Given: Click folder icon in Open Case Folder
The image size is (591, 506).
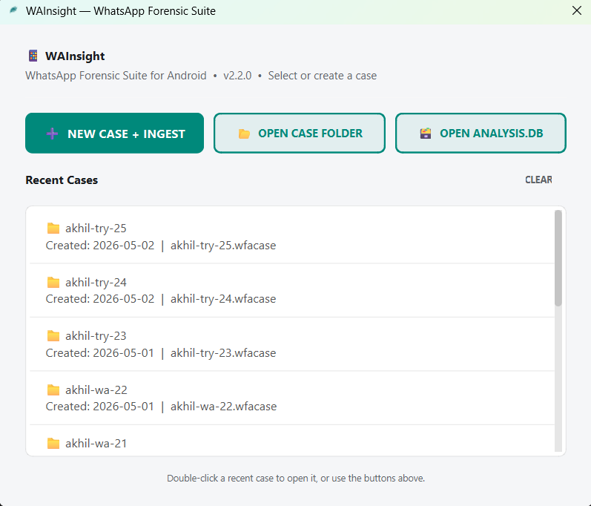Looking at the screenshot, I should point(244,134).
